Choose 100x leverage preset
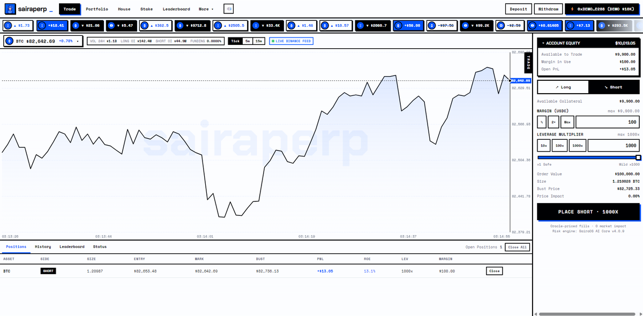This screenshot has width=643, height=316. 560,145
